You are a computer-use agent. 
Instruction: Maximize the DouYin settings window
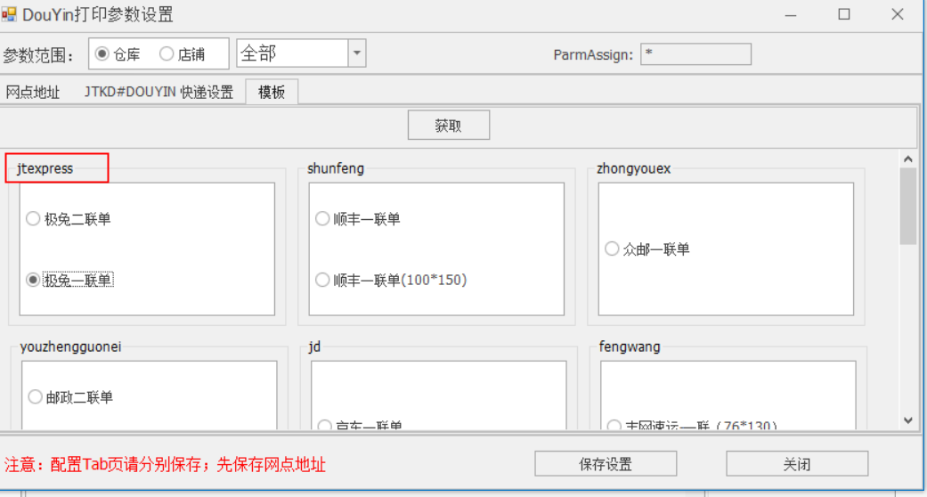click(x=844, y=14)
